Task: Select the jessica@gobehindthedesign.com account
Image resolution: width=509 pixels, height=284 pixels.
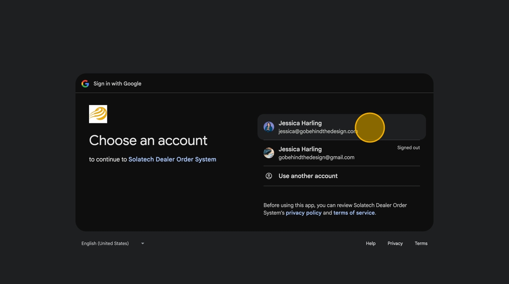Action: [341, 127]
